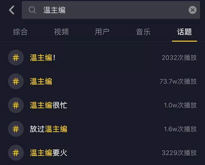Tap the hashtag icon beside 温主编要火
205x165 pixels.
(16, 152)
